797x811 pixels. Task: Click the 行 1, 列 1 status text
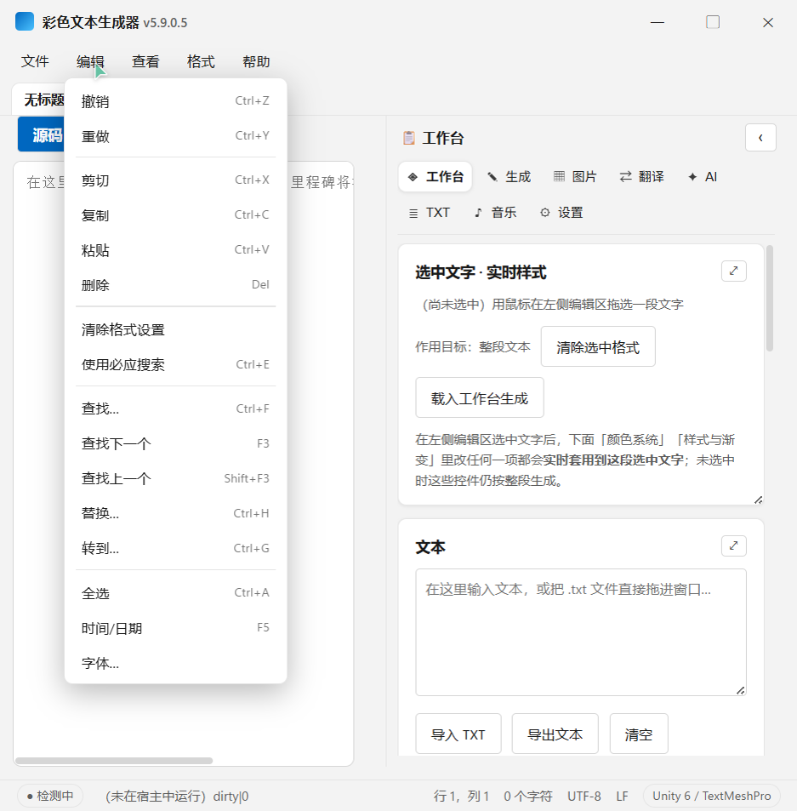[461, 796]
